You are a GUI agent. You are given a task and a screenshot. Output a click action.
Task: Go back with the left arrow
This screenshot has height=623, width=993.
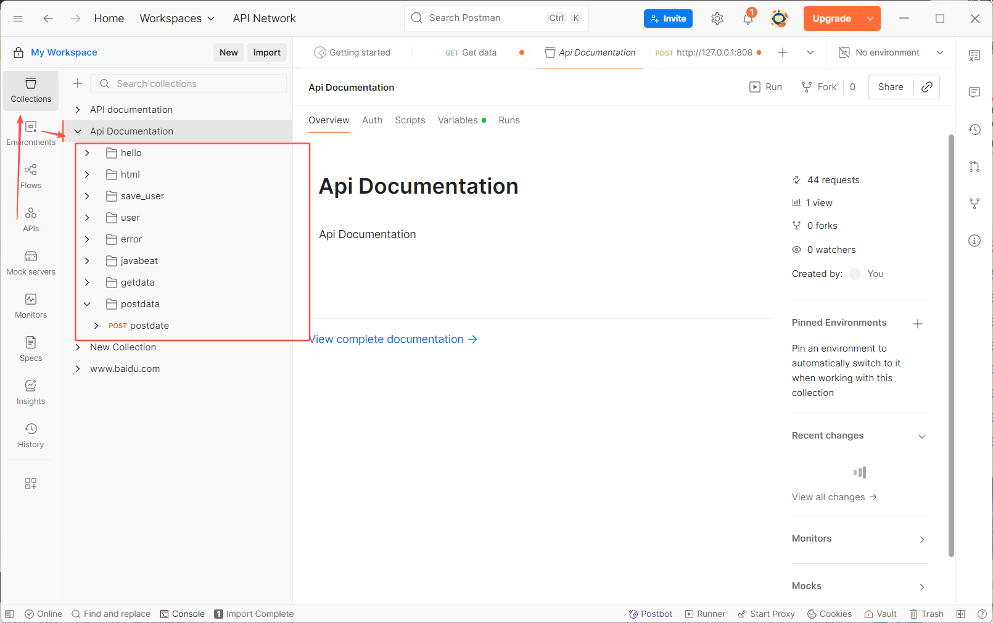(48, 19)
